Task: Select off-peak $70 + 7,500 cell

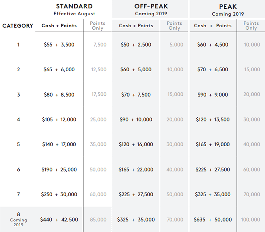Action: click(x=136, y=95)
